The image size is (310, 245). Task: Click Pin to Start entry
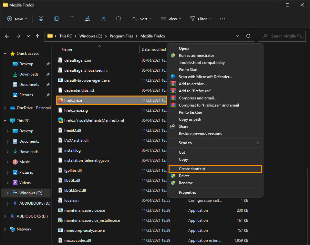point(215,69)
